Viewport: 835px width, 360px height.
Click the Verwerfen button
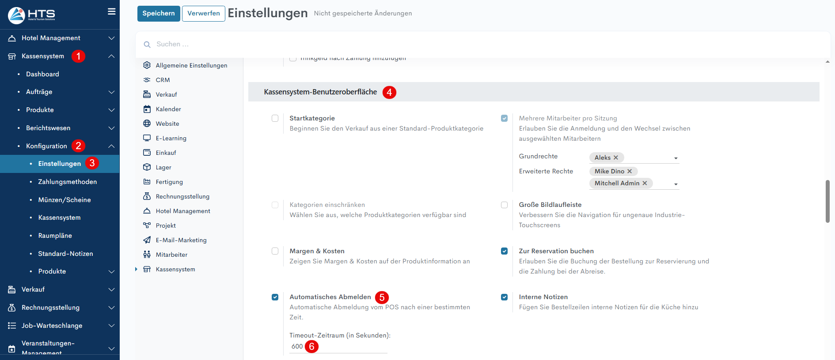pyautogui.click(x=203, y=13)
